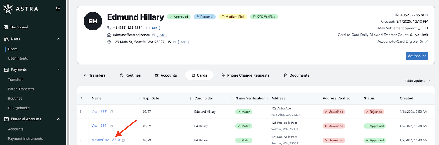Click the Astra logo

pyautogui.click(x=20, y=9)
